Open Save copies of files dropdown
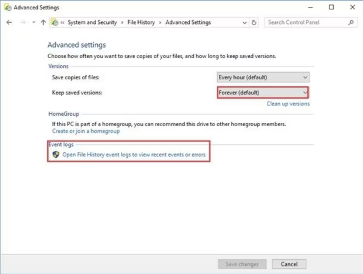This screenshot has height=274, width=363. click(263, 77)
